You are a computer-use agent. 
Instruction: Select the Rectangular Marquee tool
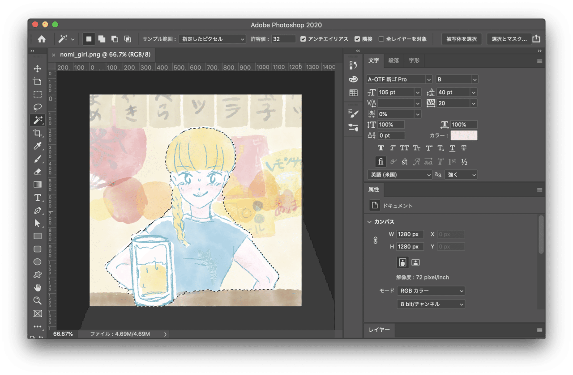click(x=38, y=94)
